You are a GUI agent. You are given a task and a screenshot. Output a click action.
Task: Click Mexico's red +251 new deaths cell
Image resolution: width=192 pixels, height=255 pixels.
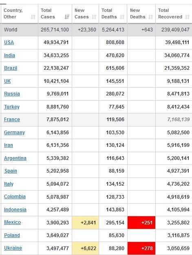coord(141,222)
